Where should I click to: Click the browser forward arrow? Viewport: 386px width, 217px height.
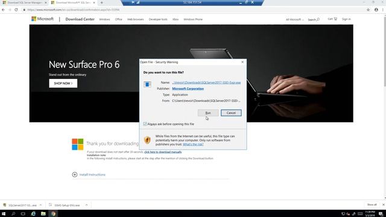[10, 10]
